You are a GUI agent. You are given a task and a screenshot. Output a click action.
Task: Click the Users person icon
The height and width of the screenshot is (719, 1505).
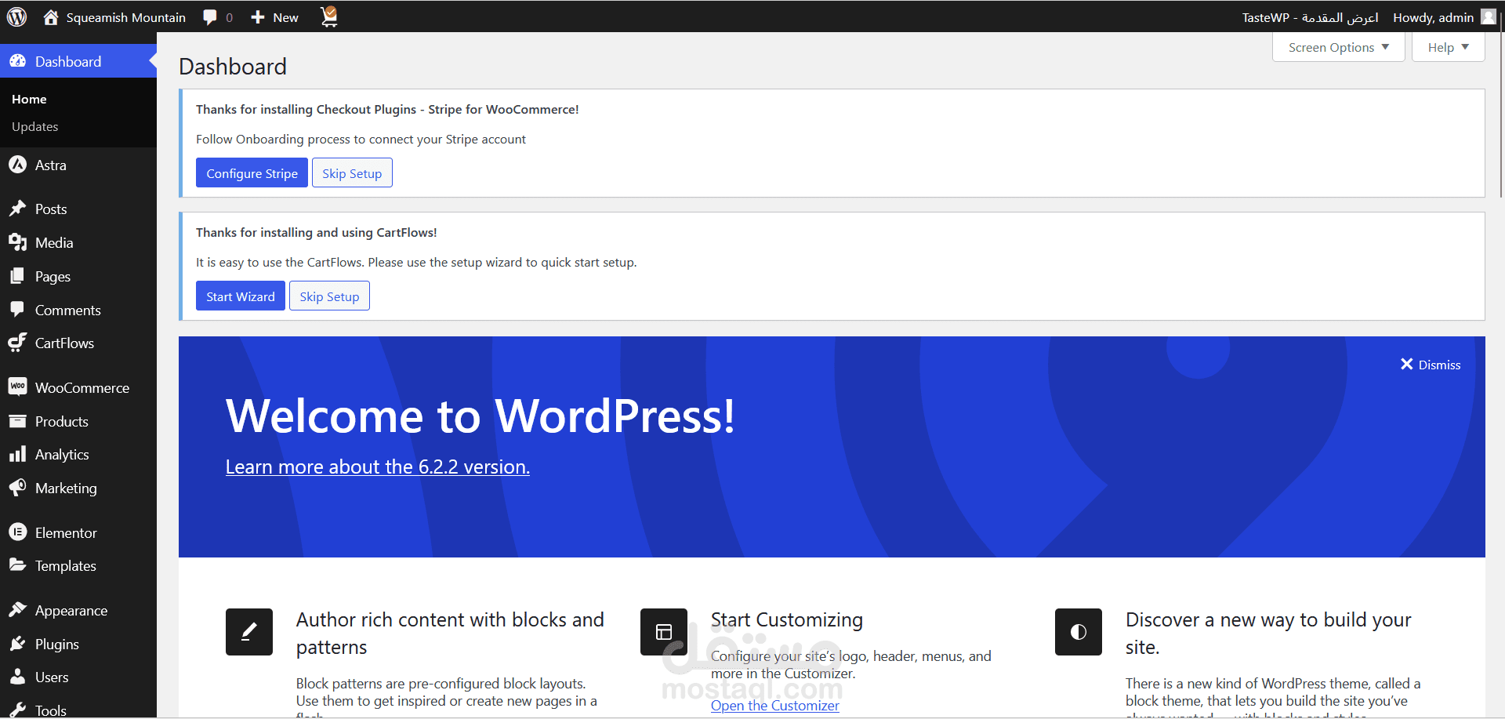(17, 677)
